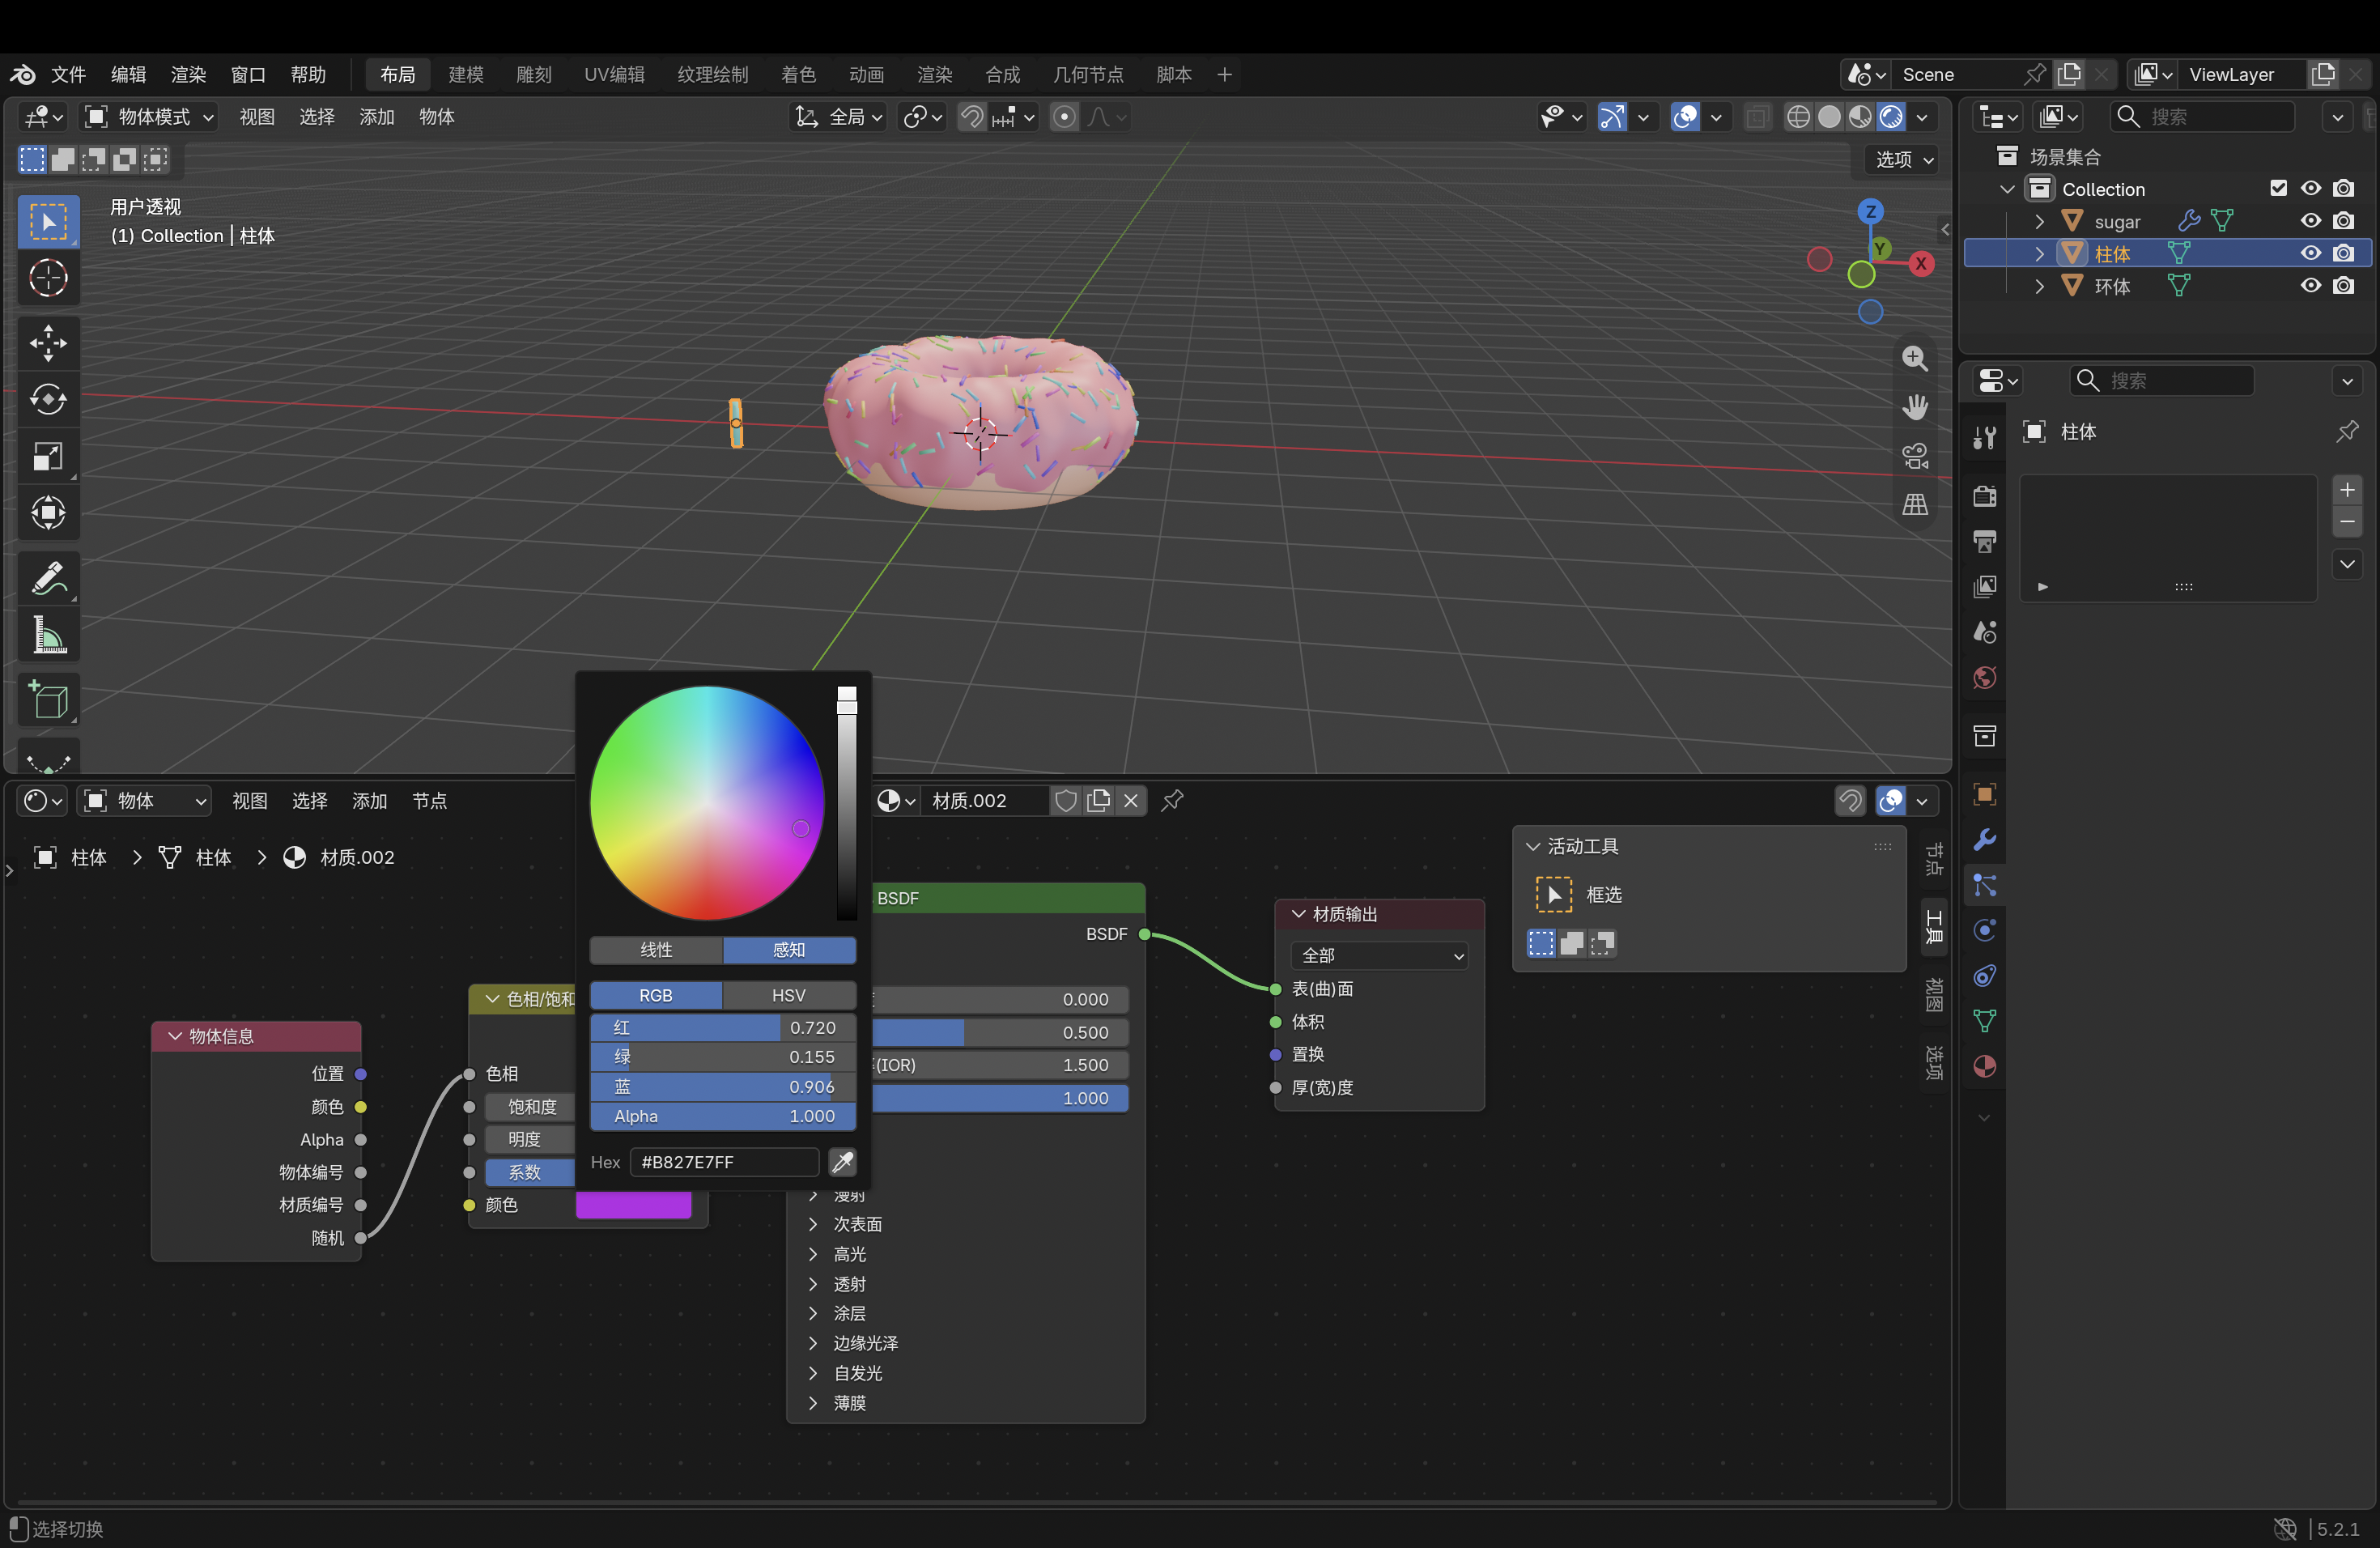Click the fake user shield icon

(x=1066, y=801)
